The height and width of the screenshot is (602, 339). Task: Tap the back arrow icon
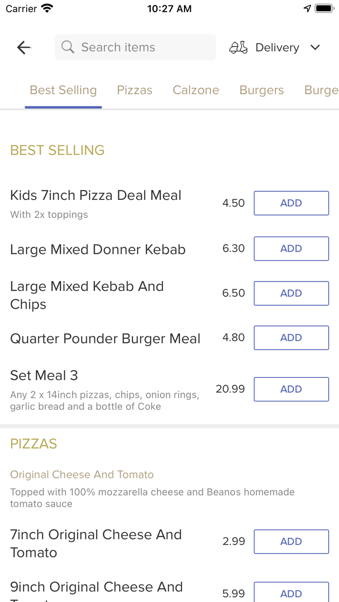coord(23,47)
